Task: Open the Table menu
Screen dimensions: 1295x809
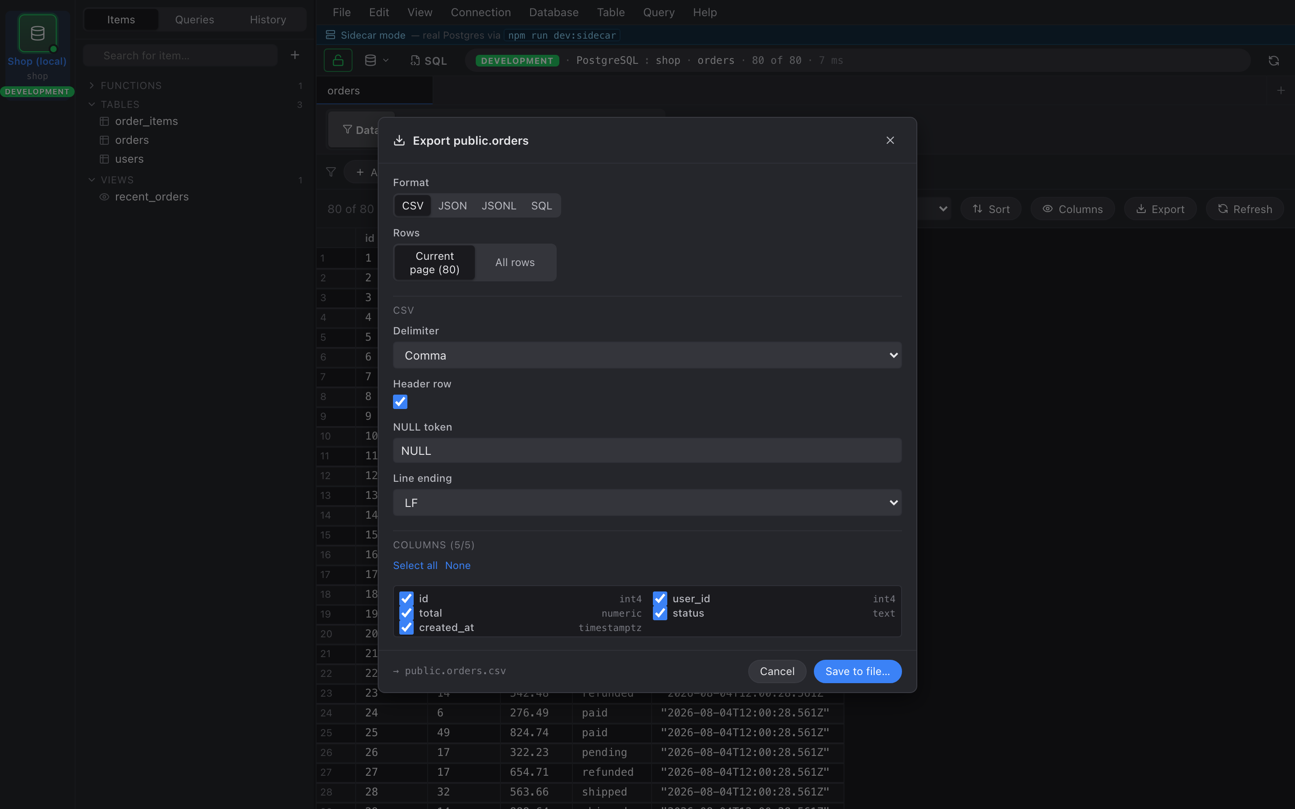Action: click(611, 12)
